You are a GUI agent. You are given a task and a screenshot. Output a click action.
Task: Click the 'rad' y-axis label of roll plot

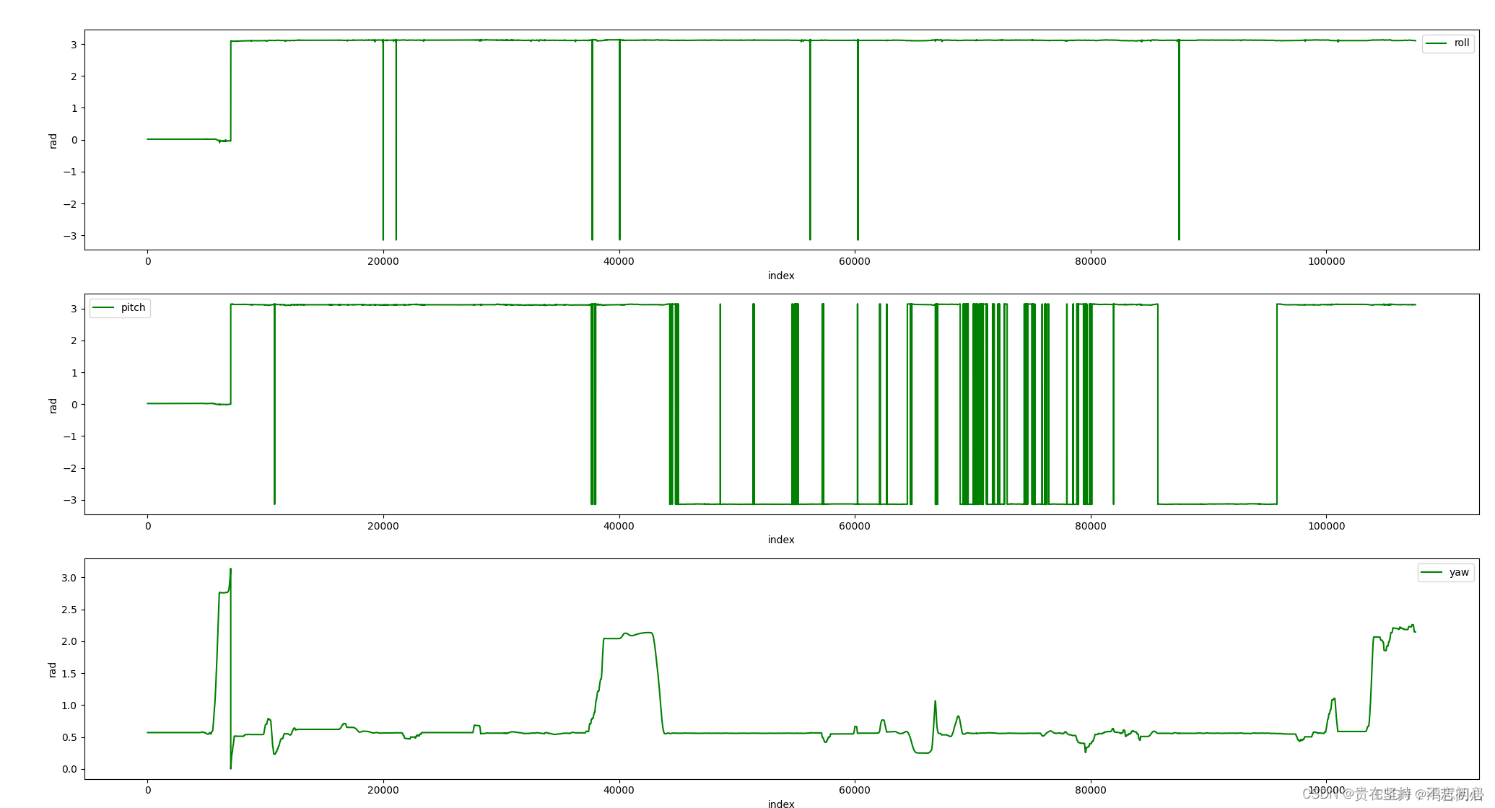(x=53, y=141)
